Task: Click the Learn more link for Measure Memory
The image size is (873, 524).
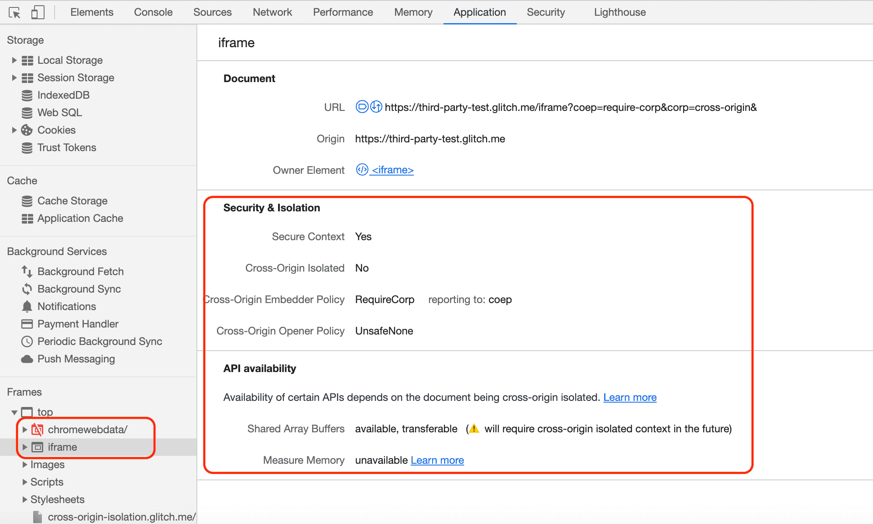Action: (436, 460)
